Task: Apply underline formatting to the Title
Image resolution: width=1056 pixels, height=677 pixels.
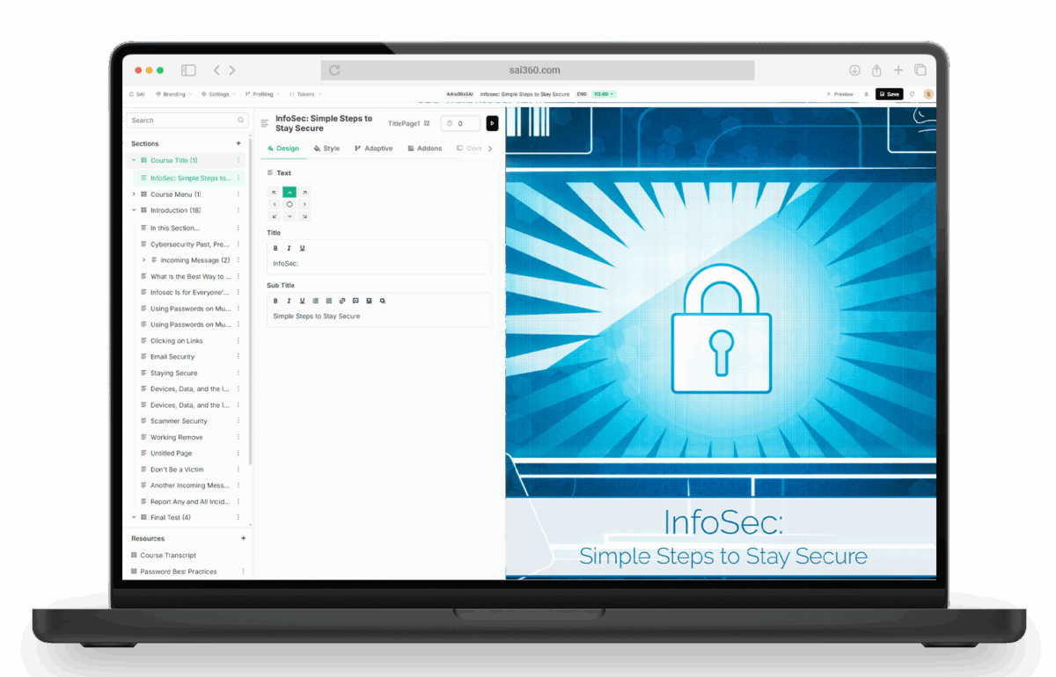Action: pos(302,248)
